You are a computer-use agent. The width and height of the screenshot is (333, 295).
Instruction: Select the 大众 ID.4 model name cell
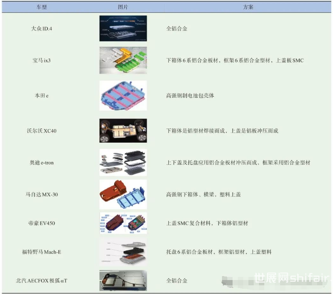click(41, 29)
